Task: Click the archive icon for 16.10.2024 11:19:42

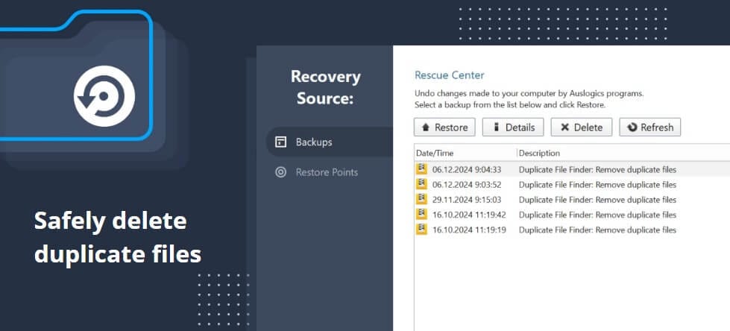Action: tap(421, 214)
